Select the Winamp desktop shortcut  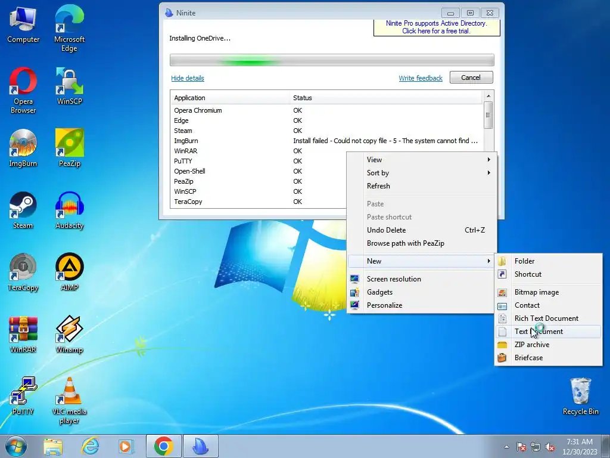coord(69,334)
